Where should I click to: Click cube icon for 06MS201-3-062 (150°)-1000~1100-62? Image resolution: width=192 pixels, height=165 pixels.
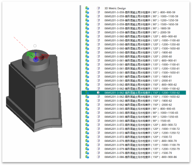point(98,88)
